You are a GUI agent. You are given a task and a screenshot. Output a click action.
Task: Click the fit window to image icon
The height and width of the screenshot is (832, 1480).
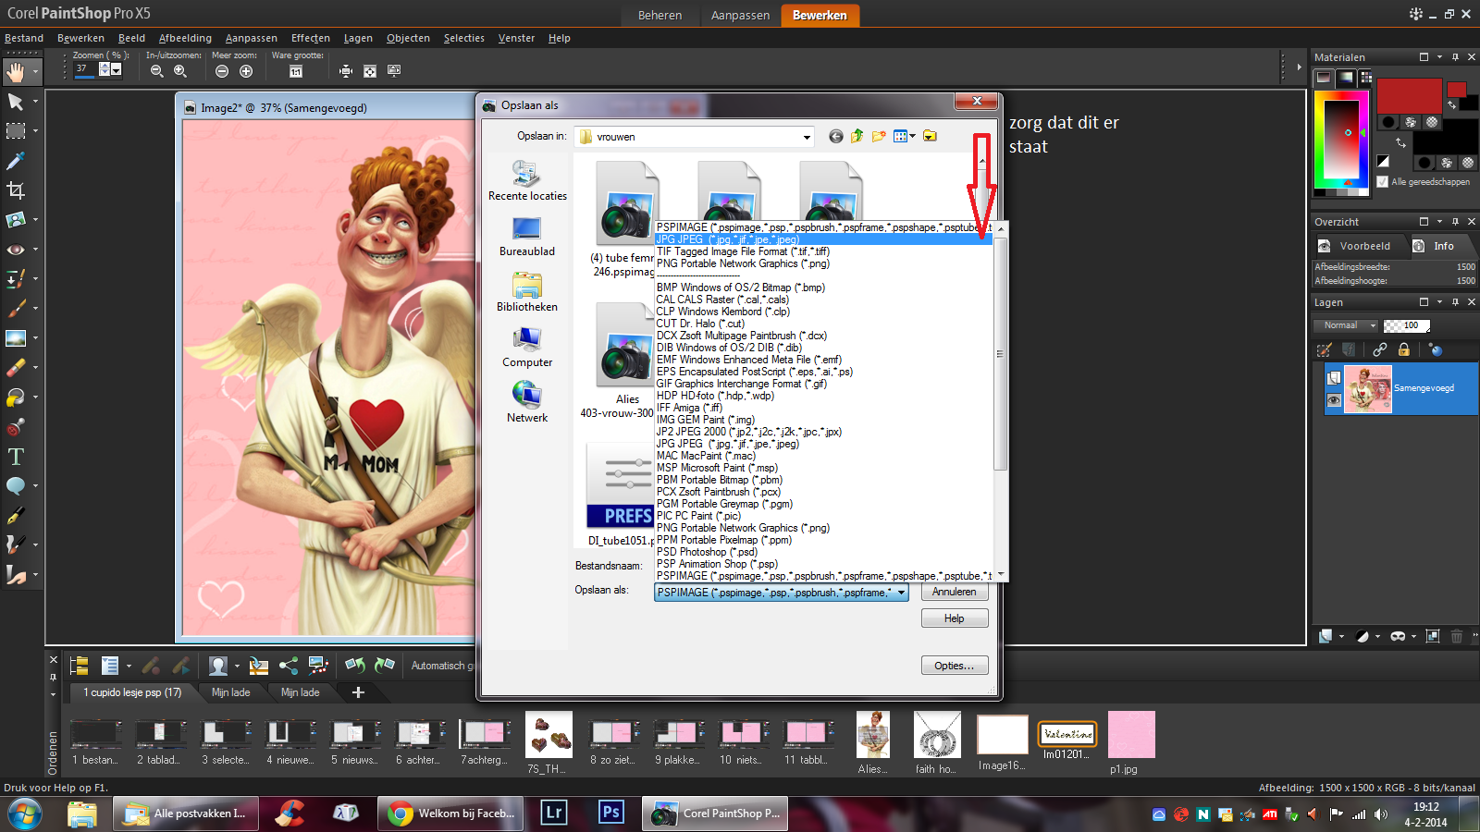(x=346, y=71)
